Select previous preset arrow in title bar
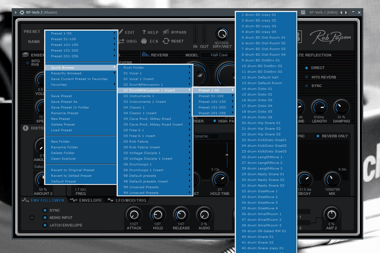 (x=341, y=12)
